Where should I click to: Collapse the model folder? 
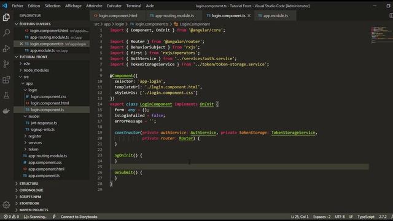pyautogui.click(x=34, y=116)
